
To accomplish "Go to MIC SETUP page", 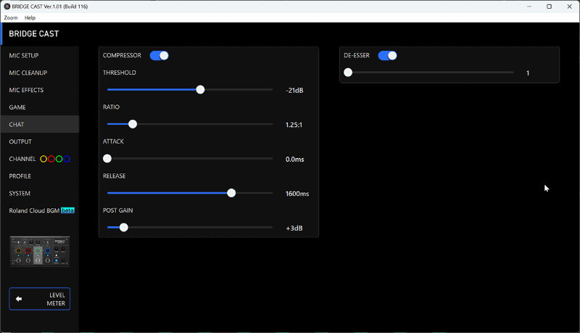I will (x=40, y=55).
